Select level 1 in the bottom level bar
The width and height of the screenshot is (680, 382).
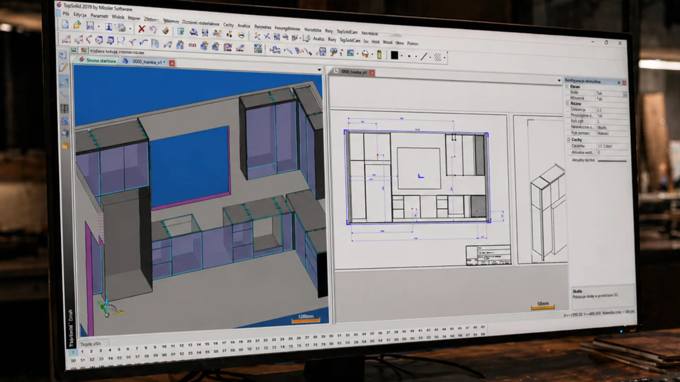coord(82,352)
